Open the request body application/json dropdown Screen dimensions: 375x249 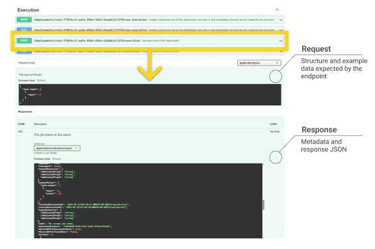click(259, 63)
